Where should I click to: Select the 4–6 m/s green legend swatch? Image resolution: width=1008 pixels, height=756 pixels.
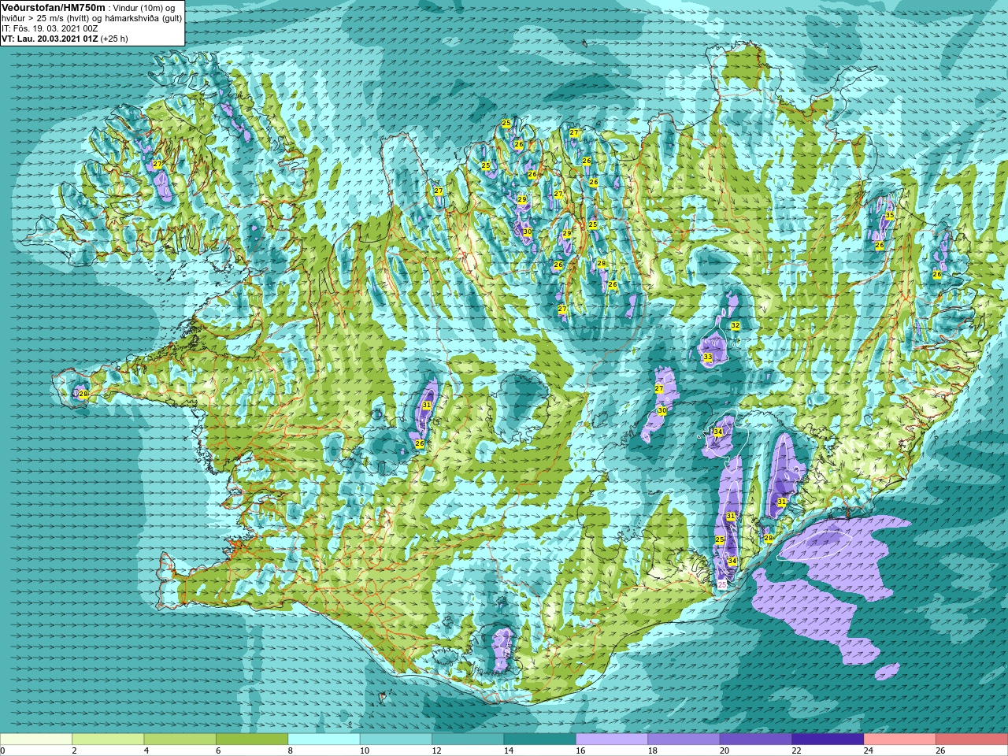click(x=180, y=739)
